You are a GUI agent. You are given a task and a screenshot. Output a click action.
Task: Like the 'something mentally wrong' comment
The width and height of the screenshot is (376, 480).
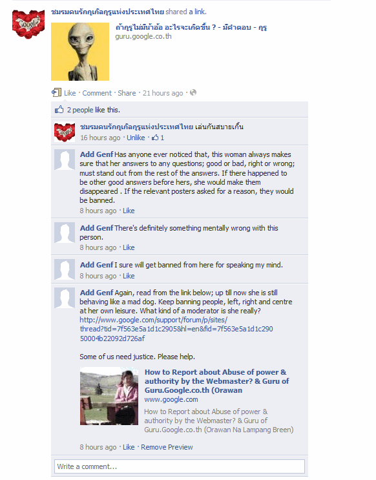click(129, 247)
